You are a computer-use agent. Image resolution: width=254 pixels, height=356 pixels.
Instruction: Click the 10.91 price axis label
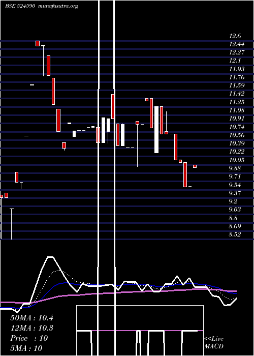(237, 118)
